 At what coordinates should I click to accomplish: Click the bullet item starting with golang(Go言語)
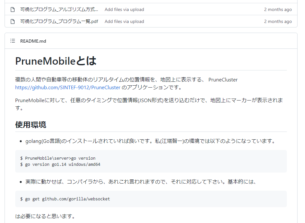point(150,141)
